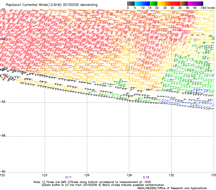Click the '25' label under the color scale
This screenshot has width=216, height=190.
(165, 8)
